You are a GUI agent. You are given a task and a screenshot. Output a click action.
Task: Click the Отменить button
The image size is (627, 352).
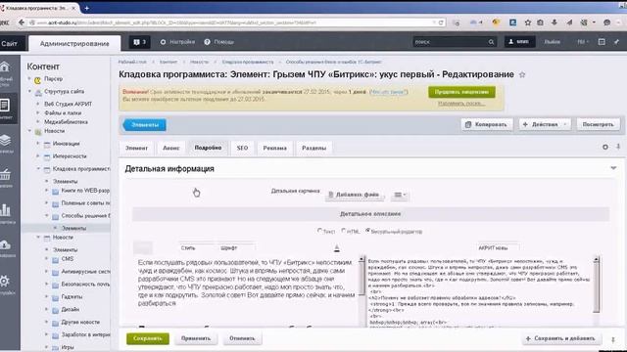(x=242, y=338)
